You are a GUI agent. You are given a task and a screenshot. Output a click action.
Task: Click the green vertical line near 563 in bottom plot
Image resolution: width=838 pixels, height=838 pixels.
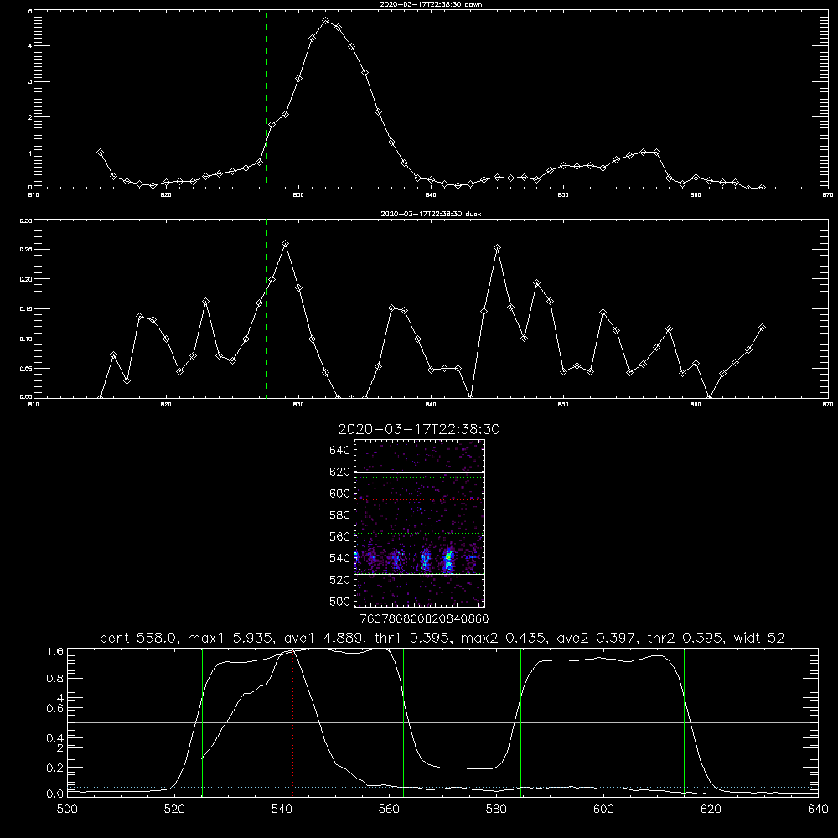point(404,722)
